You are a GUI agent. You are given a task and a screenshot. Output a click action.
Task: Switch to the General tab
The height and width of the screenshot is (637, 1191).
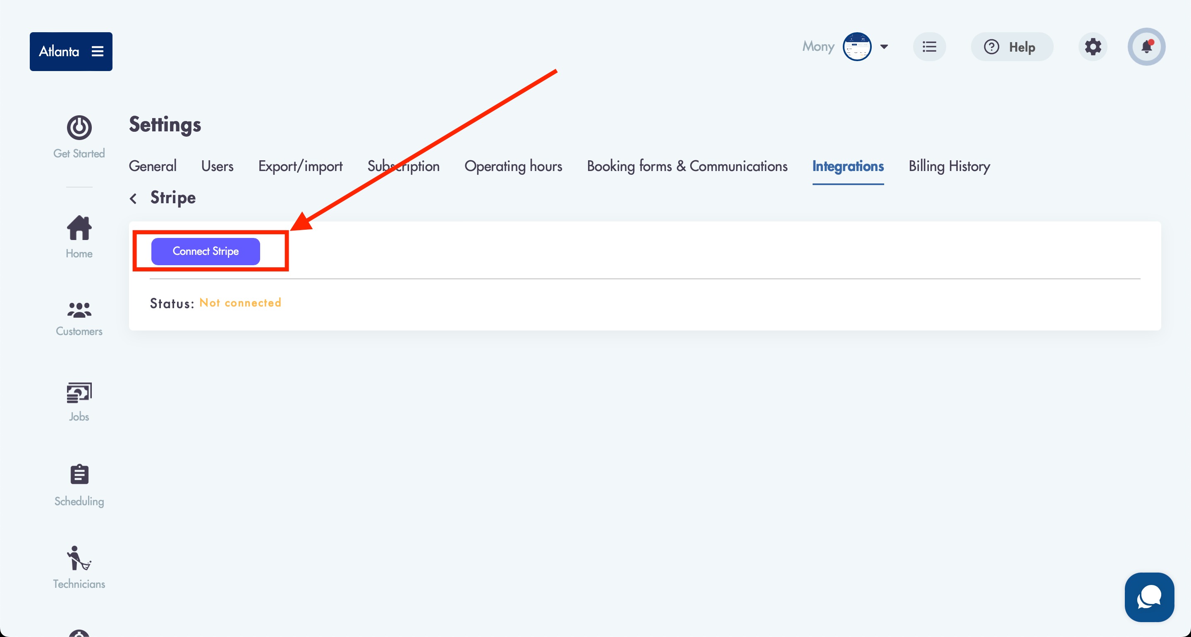click(x=153, y=166)
